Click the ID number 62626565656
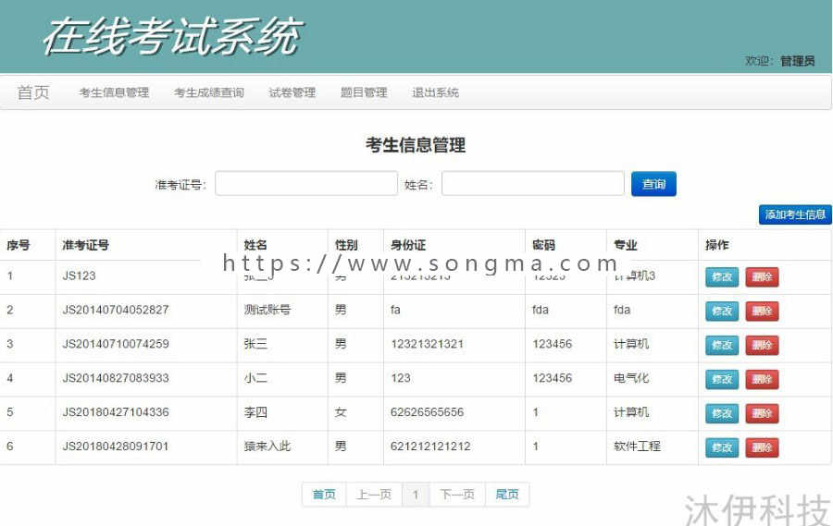Image resolution: width=833 pixels, height=526 pixels. (x=427, y=412)
